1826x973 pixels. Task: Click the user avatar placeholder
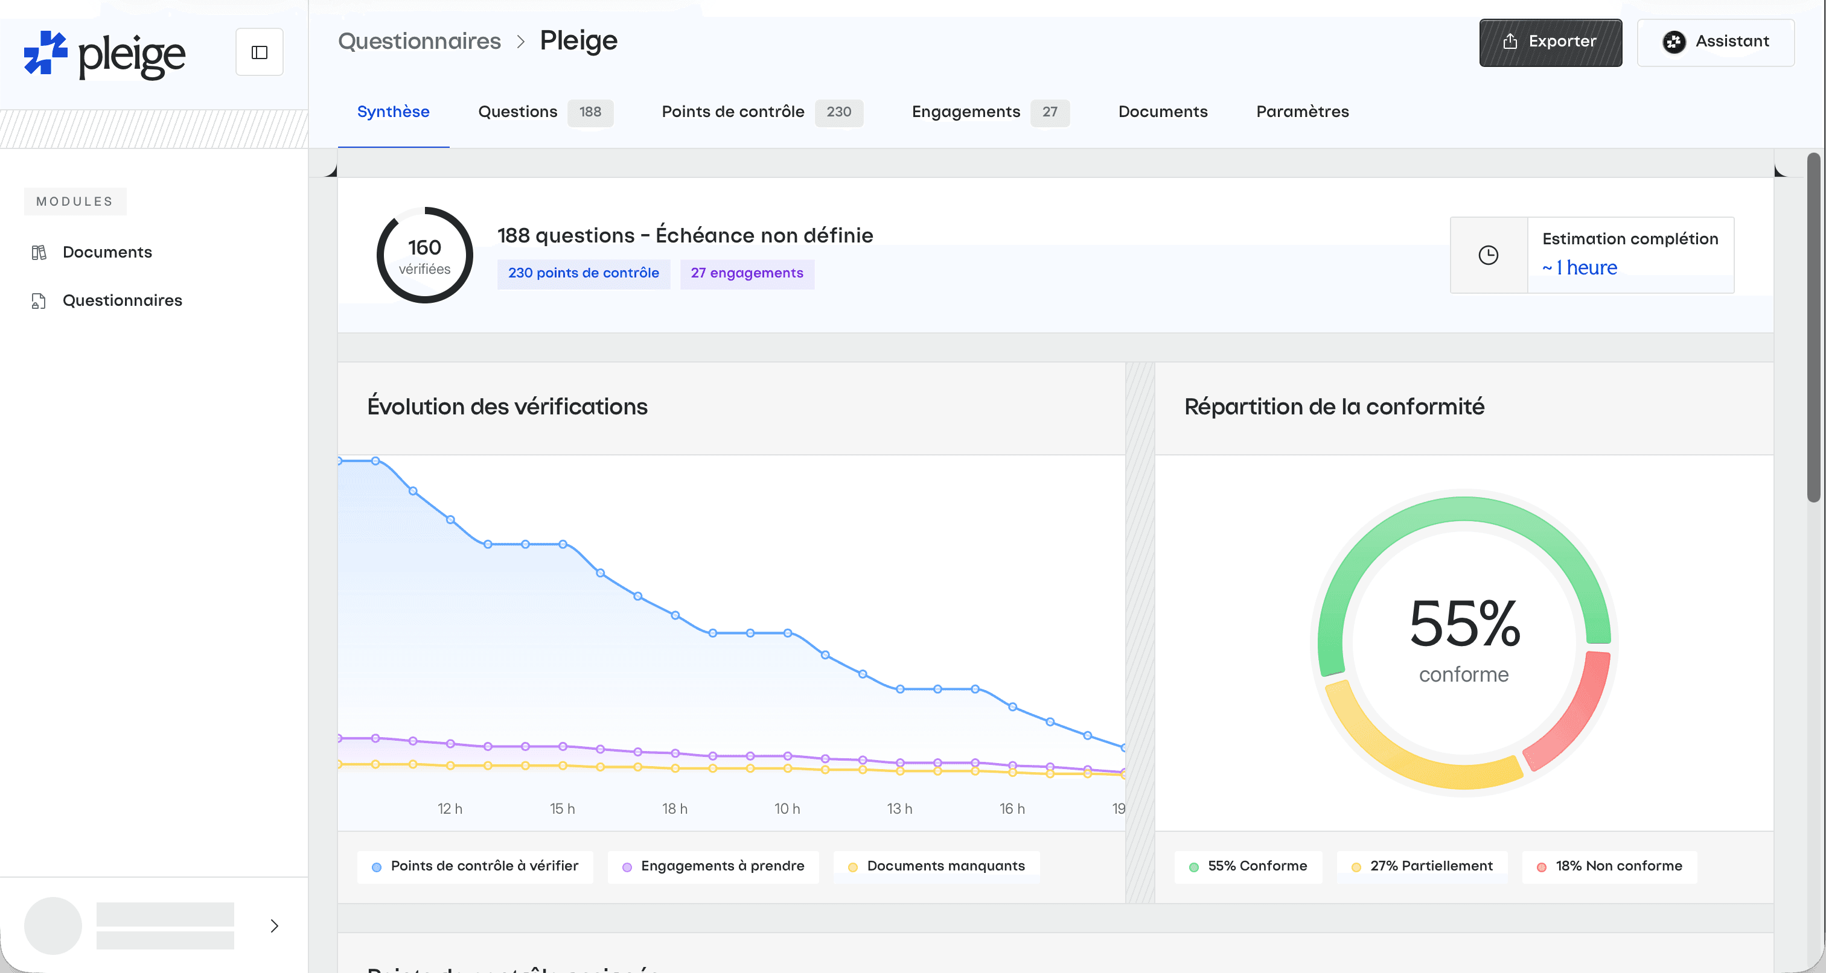pos(53,925)
